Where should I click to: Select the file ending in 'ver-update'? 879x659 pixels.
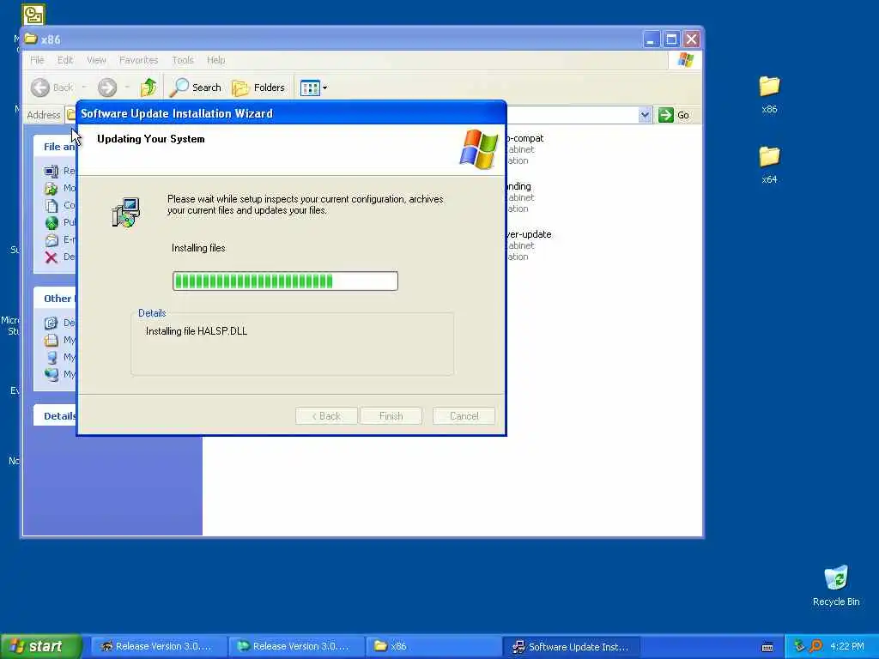pyautogui.click(x=529, y=234)
